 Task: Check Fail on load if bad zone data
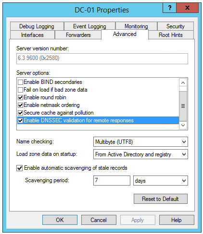pos(20,90)
